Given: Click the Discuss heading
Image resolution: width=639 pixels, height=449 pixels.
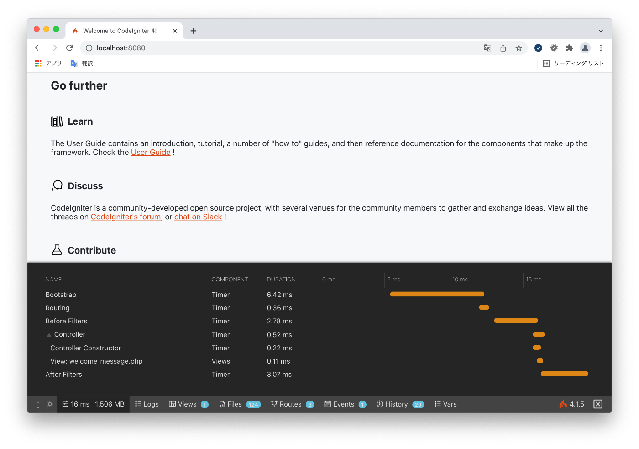Looking at the screenshot, I should click(x=85, y=186).
